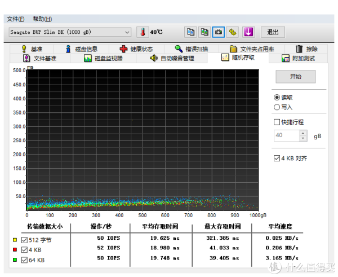
Task: Click the 19.748 ms value
Action: [165, 258]
